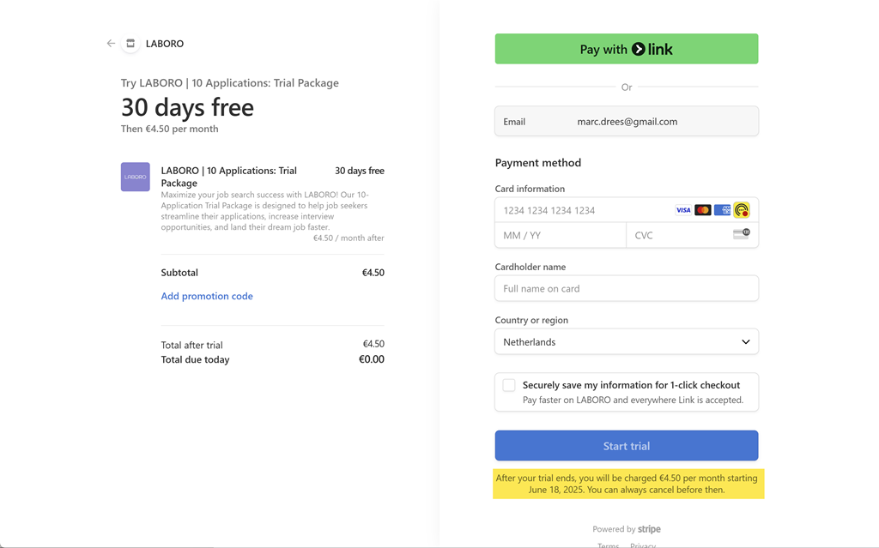Screen dimensions: 879x548
Task: Click the Visa card icon
Action: point(683,210)
